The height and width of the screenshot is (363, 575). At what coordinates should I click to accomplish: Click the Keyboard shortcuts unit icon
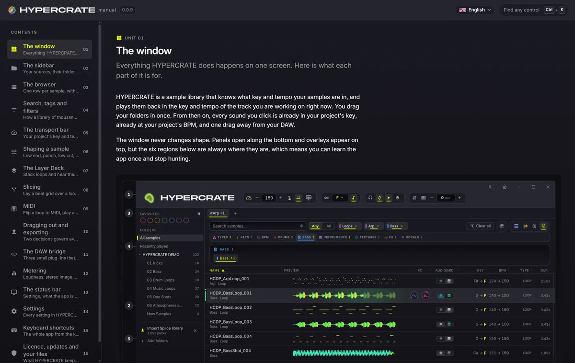point(14,330)
